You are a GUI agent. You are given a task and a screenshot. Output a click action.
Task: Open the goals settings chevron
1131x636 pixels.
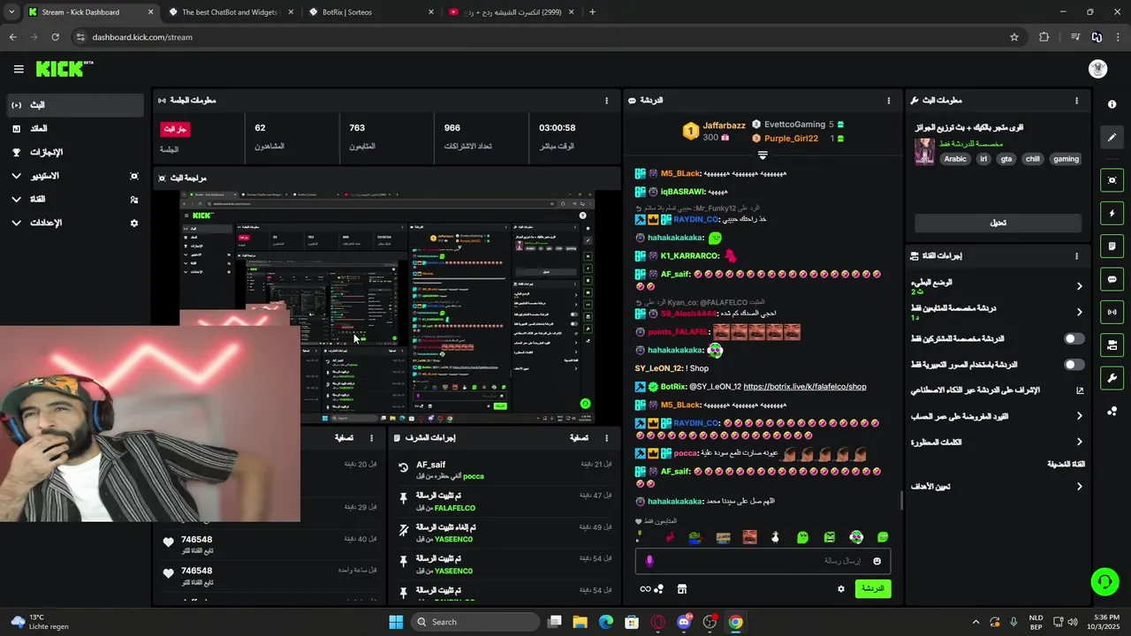[1079, 487]
